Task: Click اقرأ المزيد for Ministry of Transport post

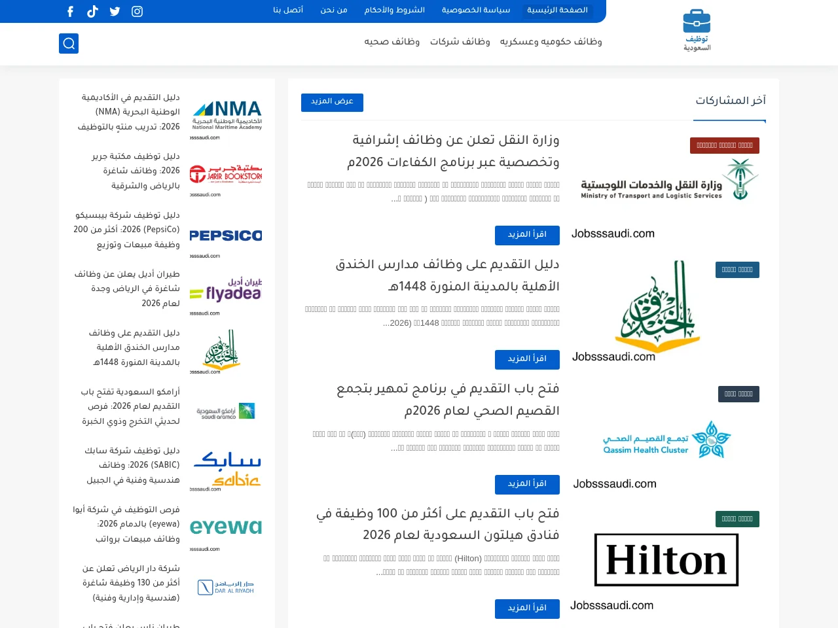Action: point(527,235)
